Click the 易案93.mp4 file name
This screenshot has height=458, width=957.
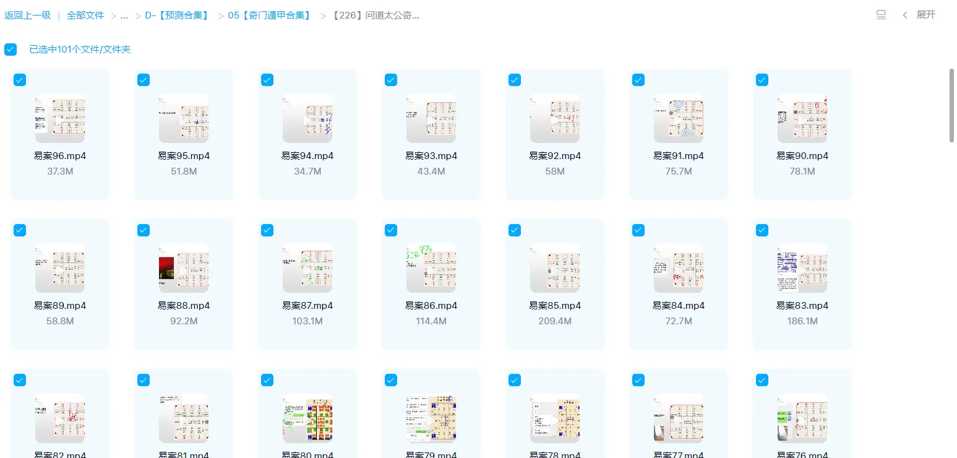pos(431,156)
